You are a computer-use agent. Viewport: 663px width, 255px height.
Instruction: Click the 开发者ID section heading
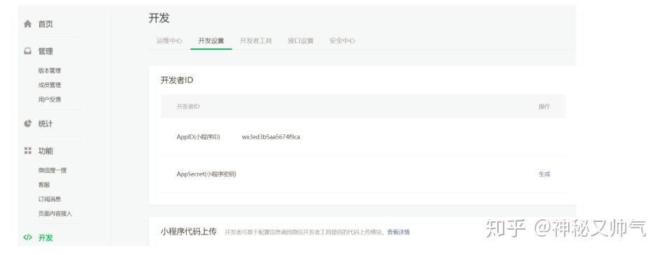click(177, 80)
